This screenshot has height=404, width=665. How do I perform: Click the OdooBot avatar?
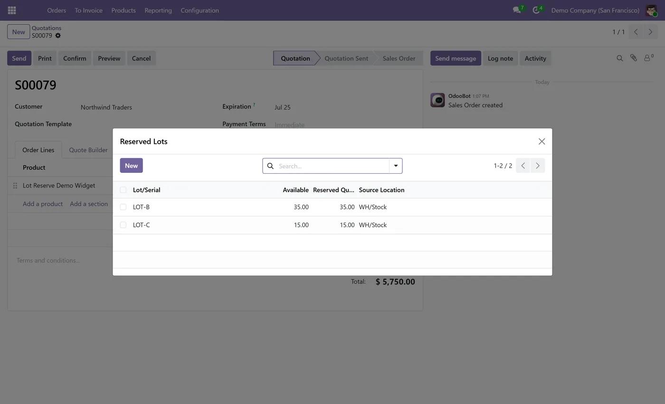pyautogui.click(x=437, y=100)
